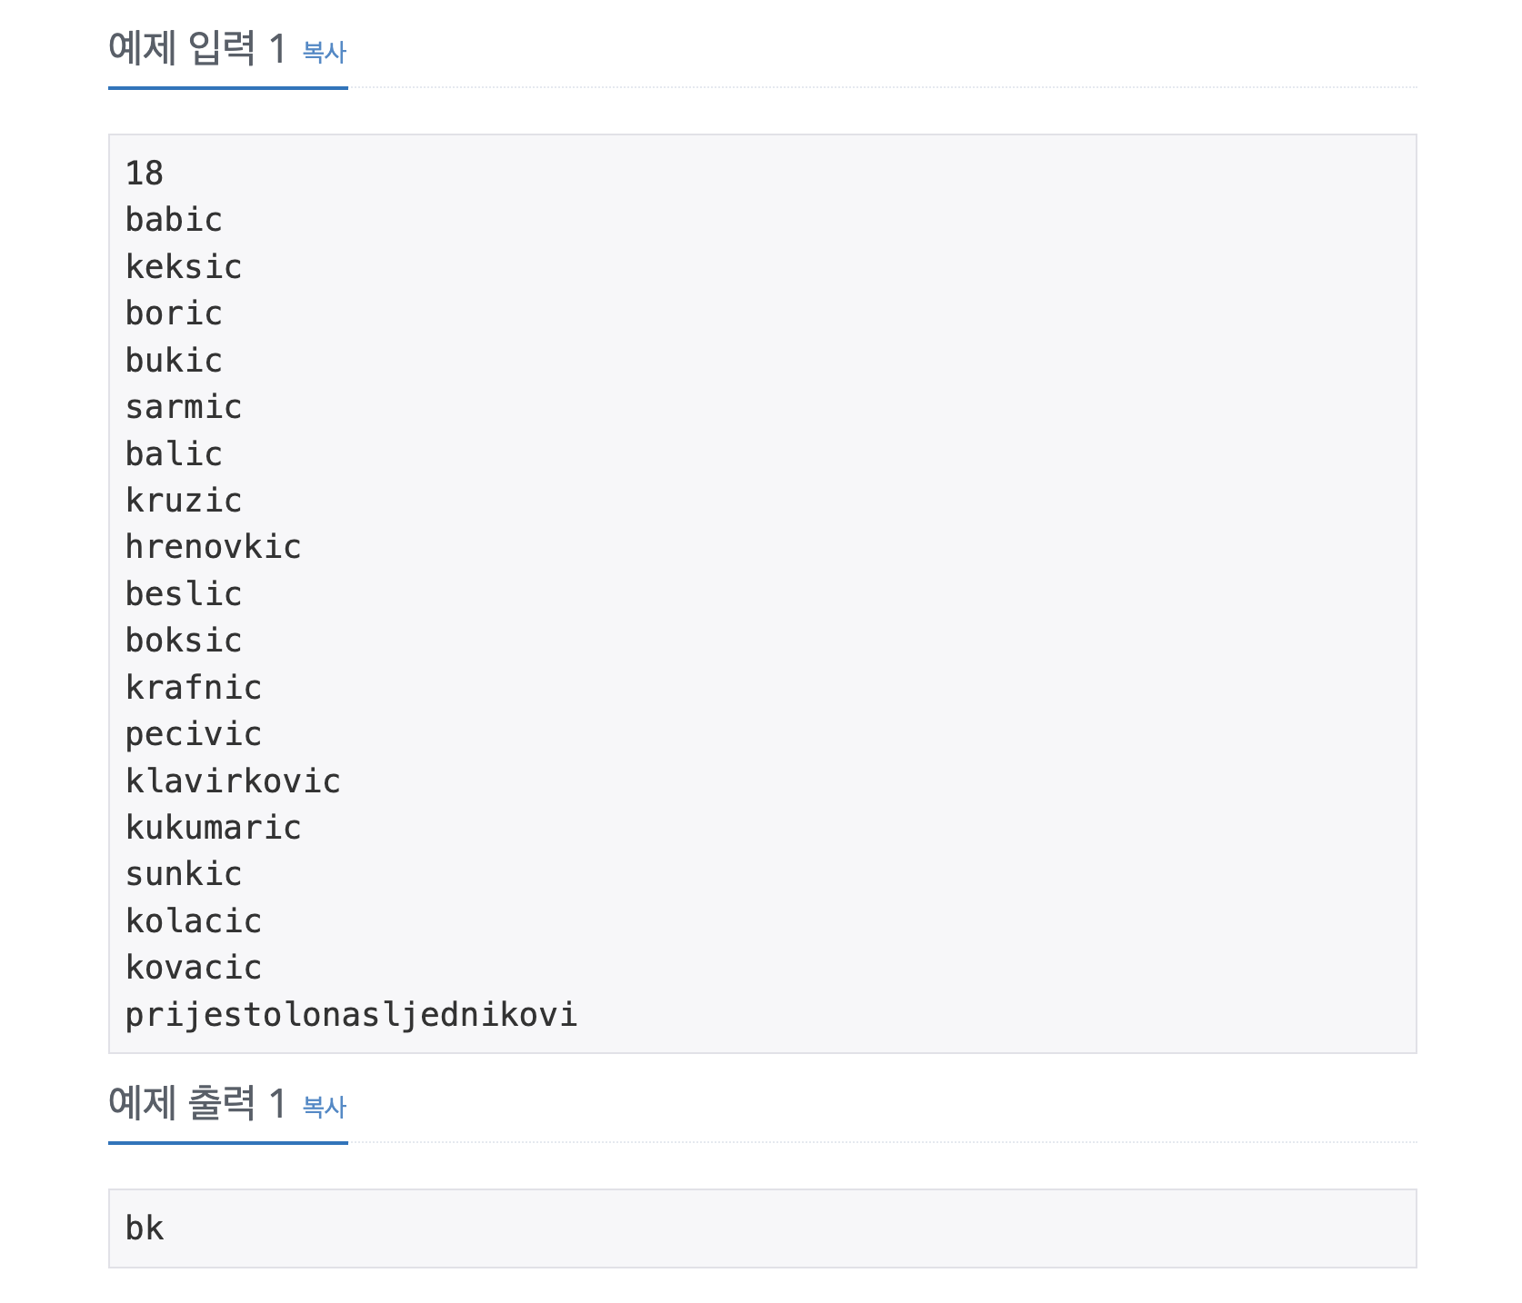This screenshot has height=1303, width=1522.
Task: Click the line bukic in sample input
Action: 174,361
